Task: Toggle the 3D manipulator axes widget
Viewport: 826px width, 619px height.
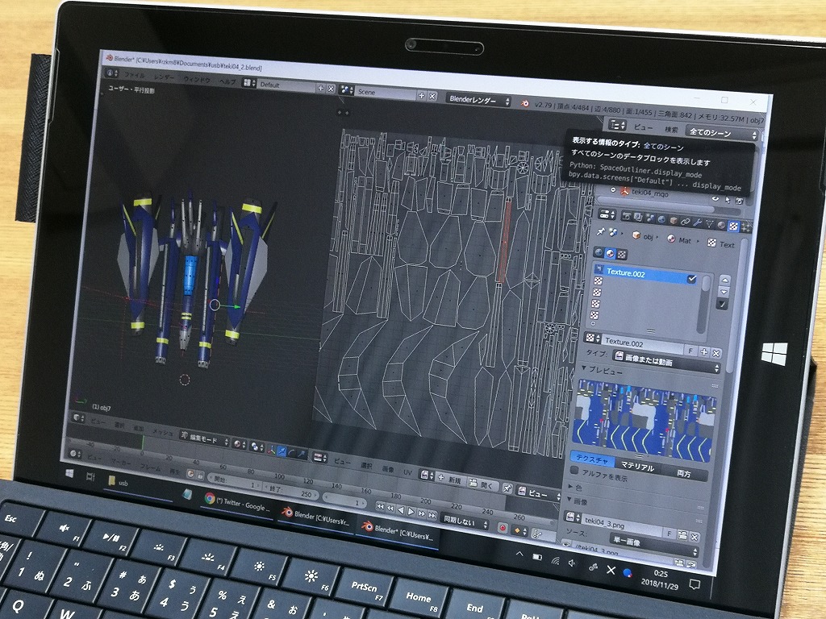Action: click(x=271, y=451)
